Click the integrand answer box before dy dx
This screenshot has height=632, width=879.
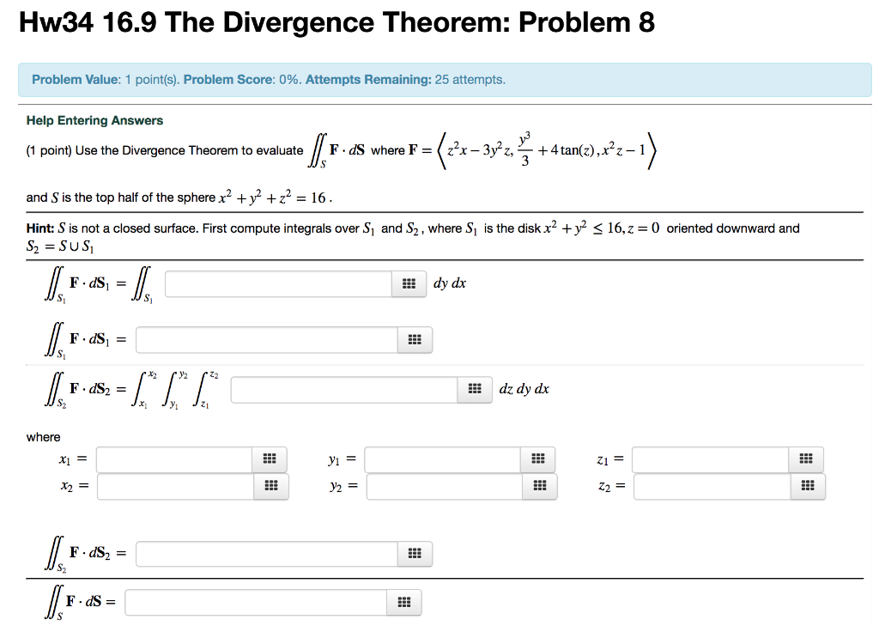coord(275,283)
